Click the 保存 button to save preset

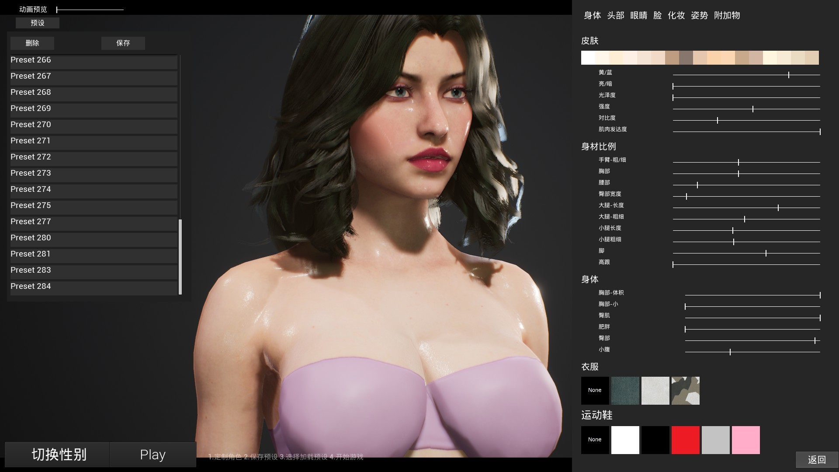coord(123,43)
